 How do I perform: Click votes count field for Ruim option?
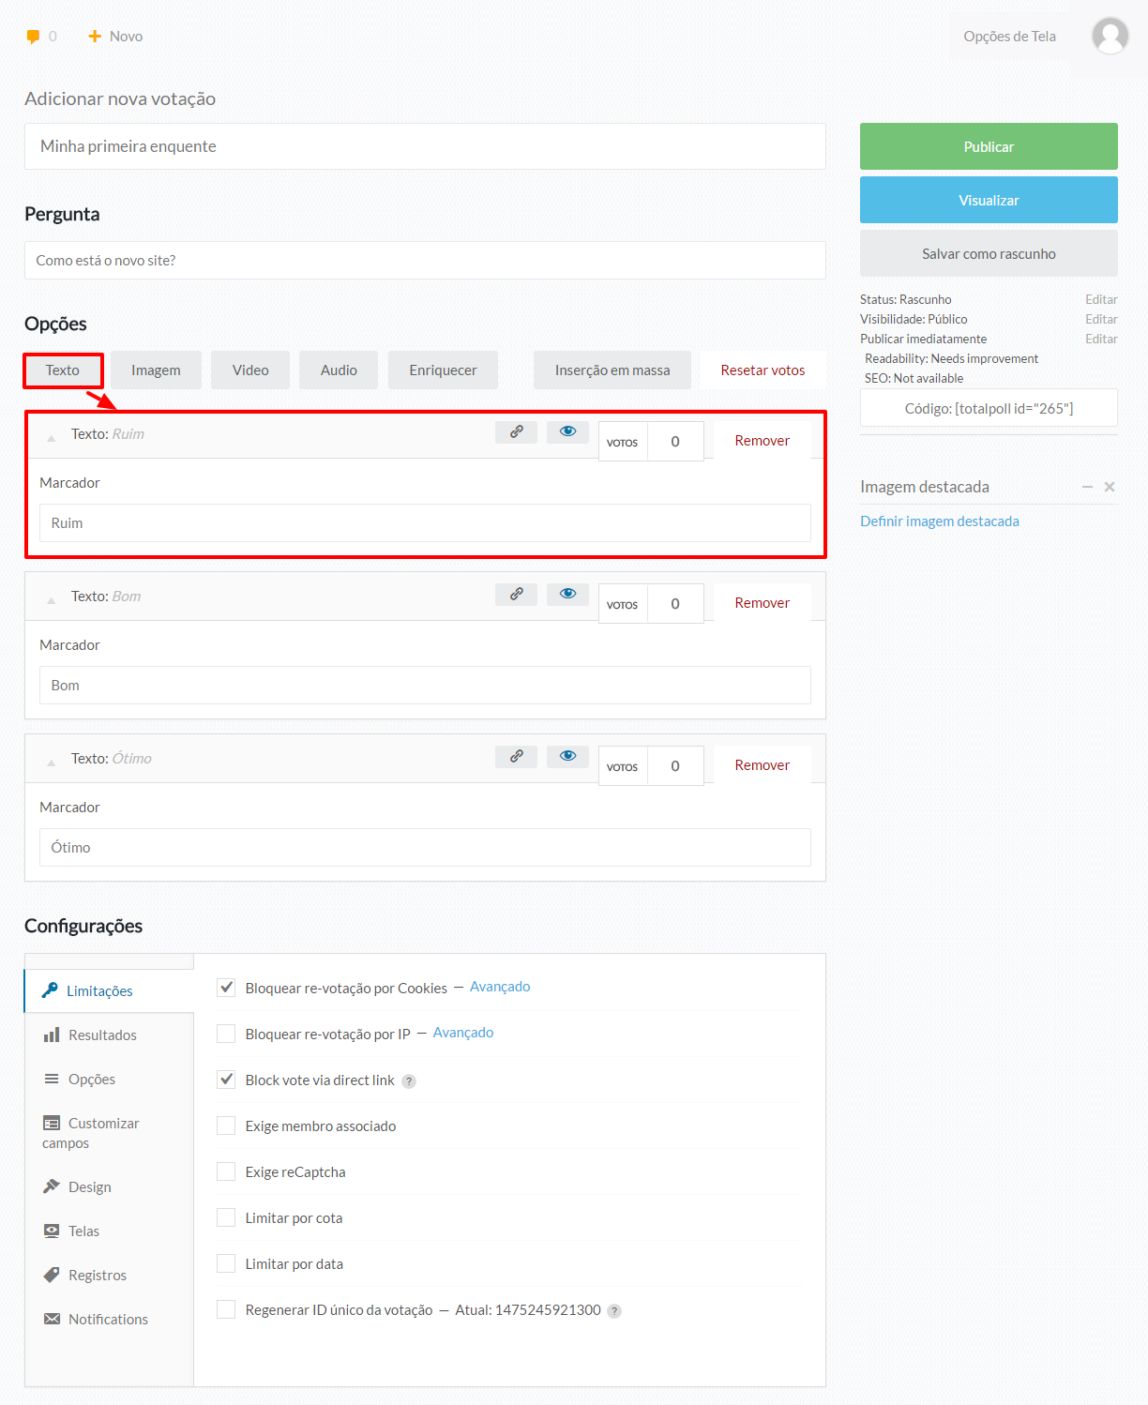675,442
